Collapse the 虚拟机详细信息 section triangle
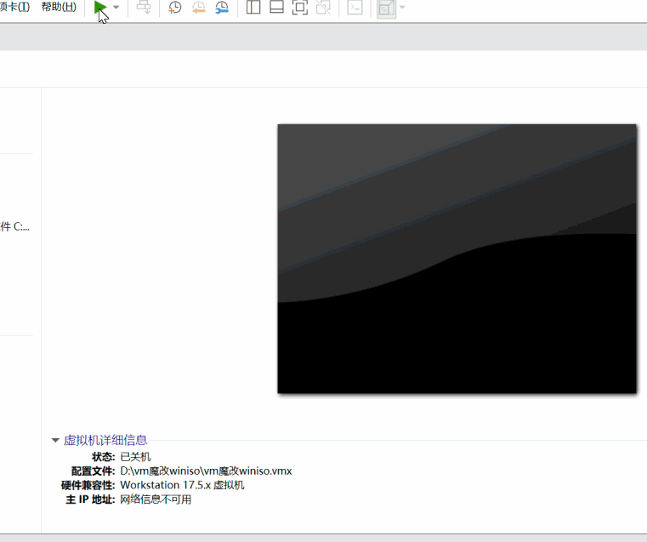 click(55, 440)
